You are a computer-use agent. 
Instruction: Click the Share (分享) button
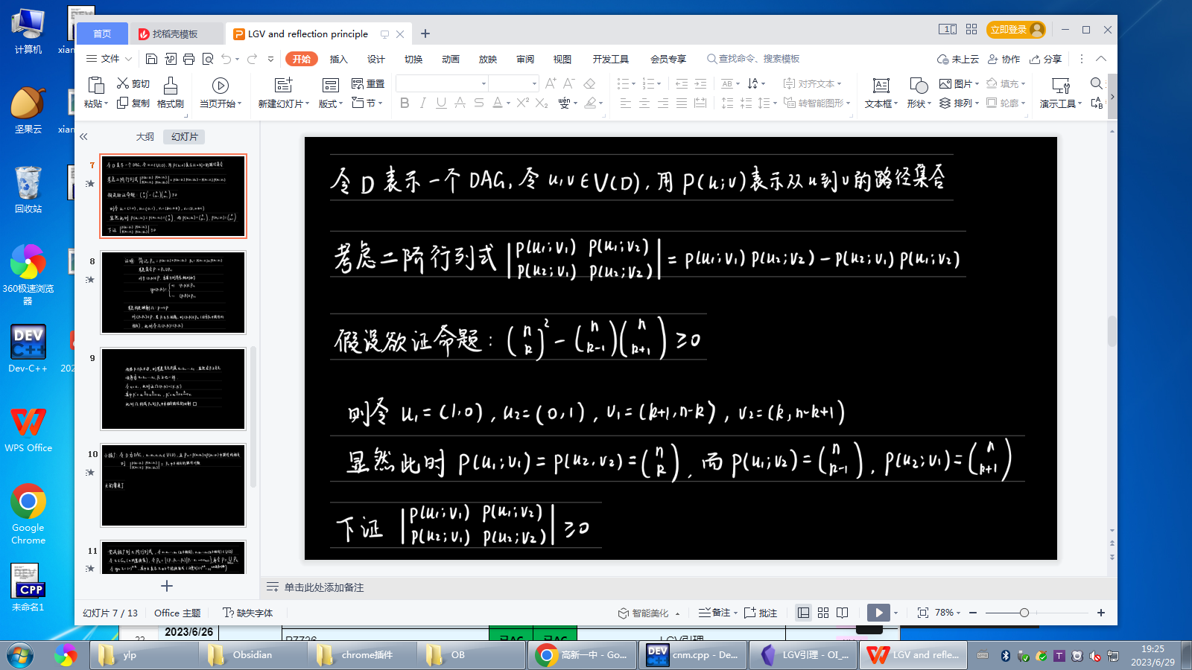[1046, 59]
